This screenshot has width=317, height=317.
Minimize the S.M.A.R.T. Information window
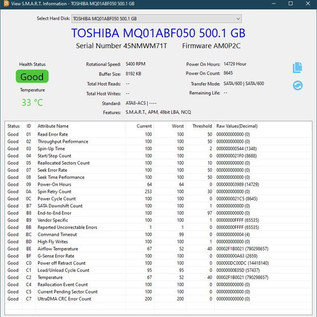[x=274, y=4]
